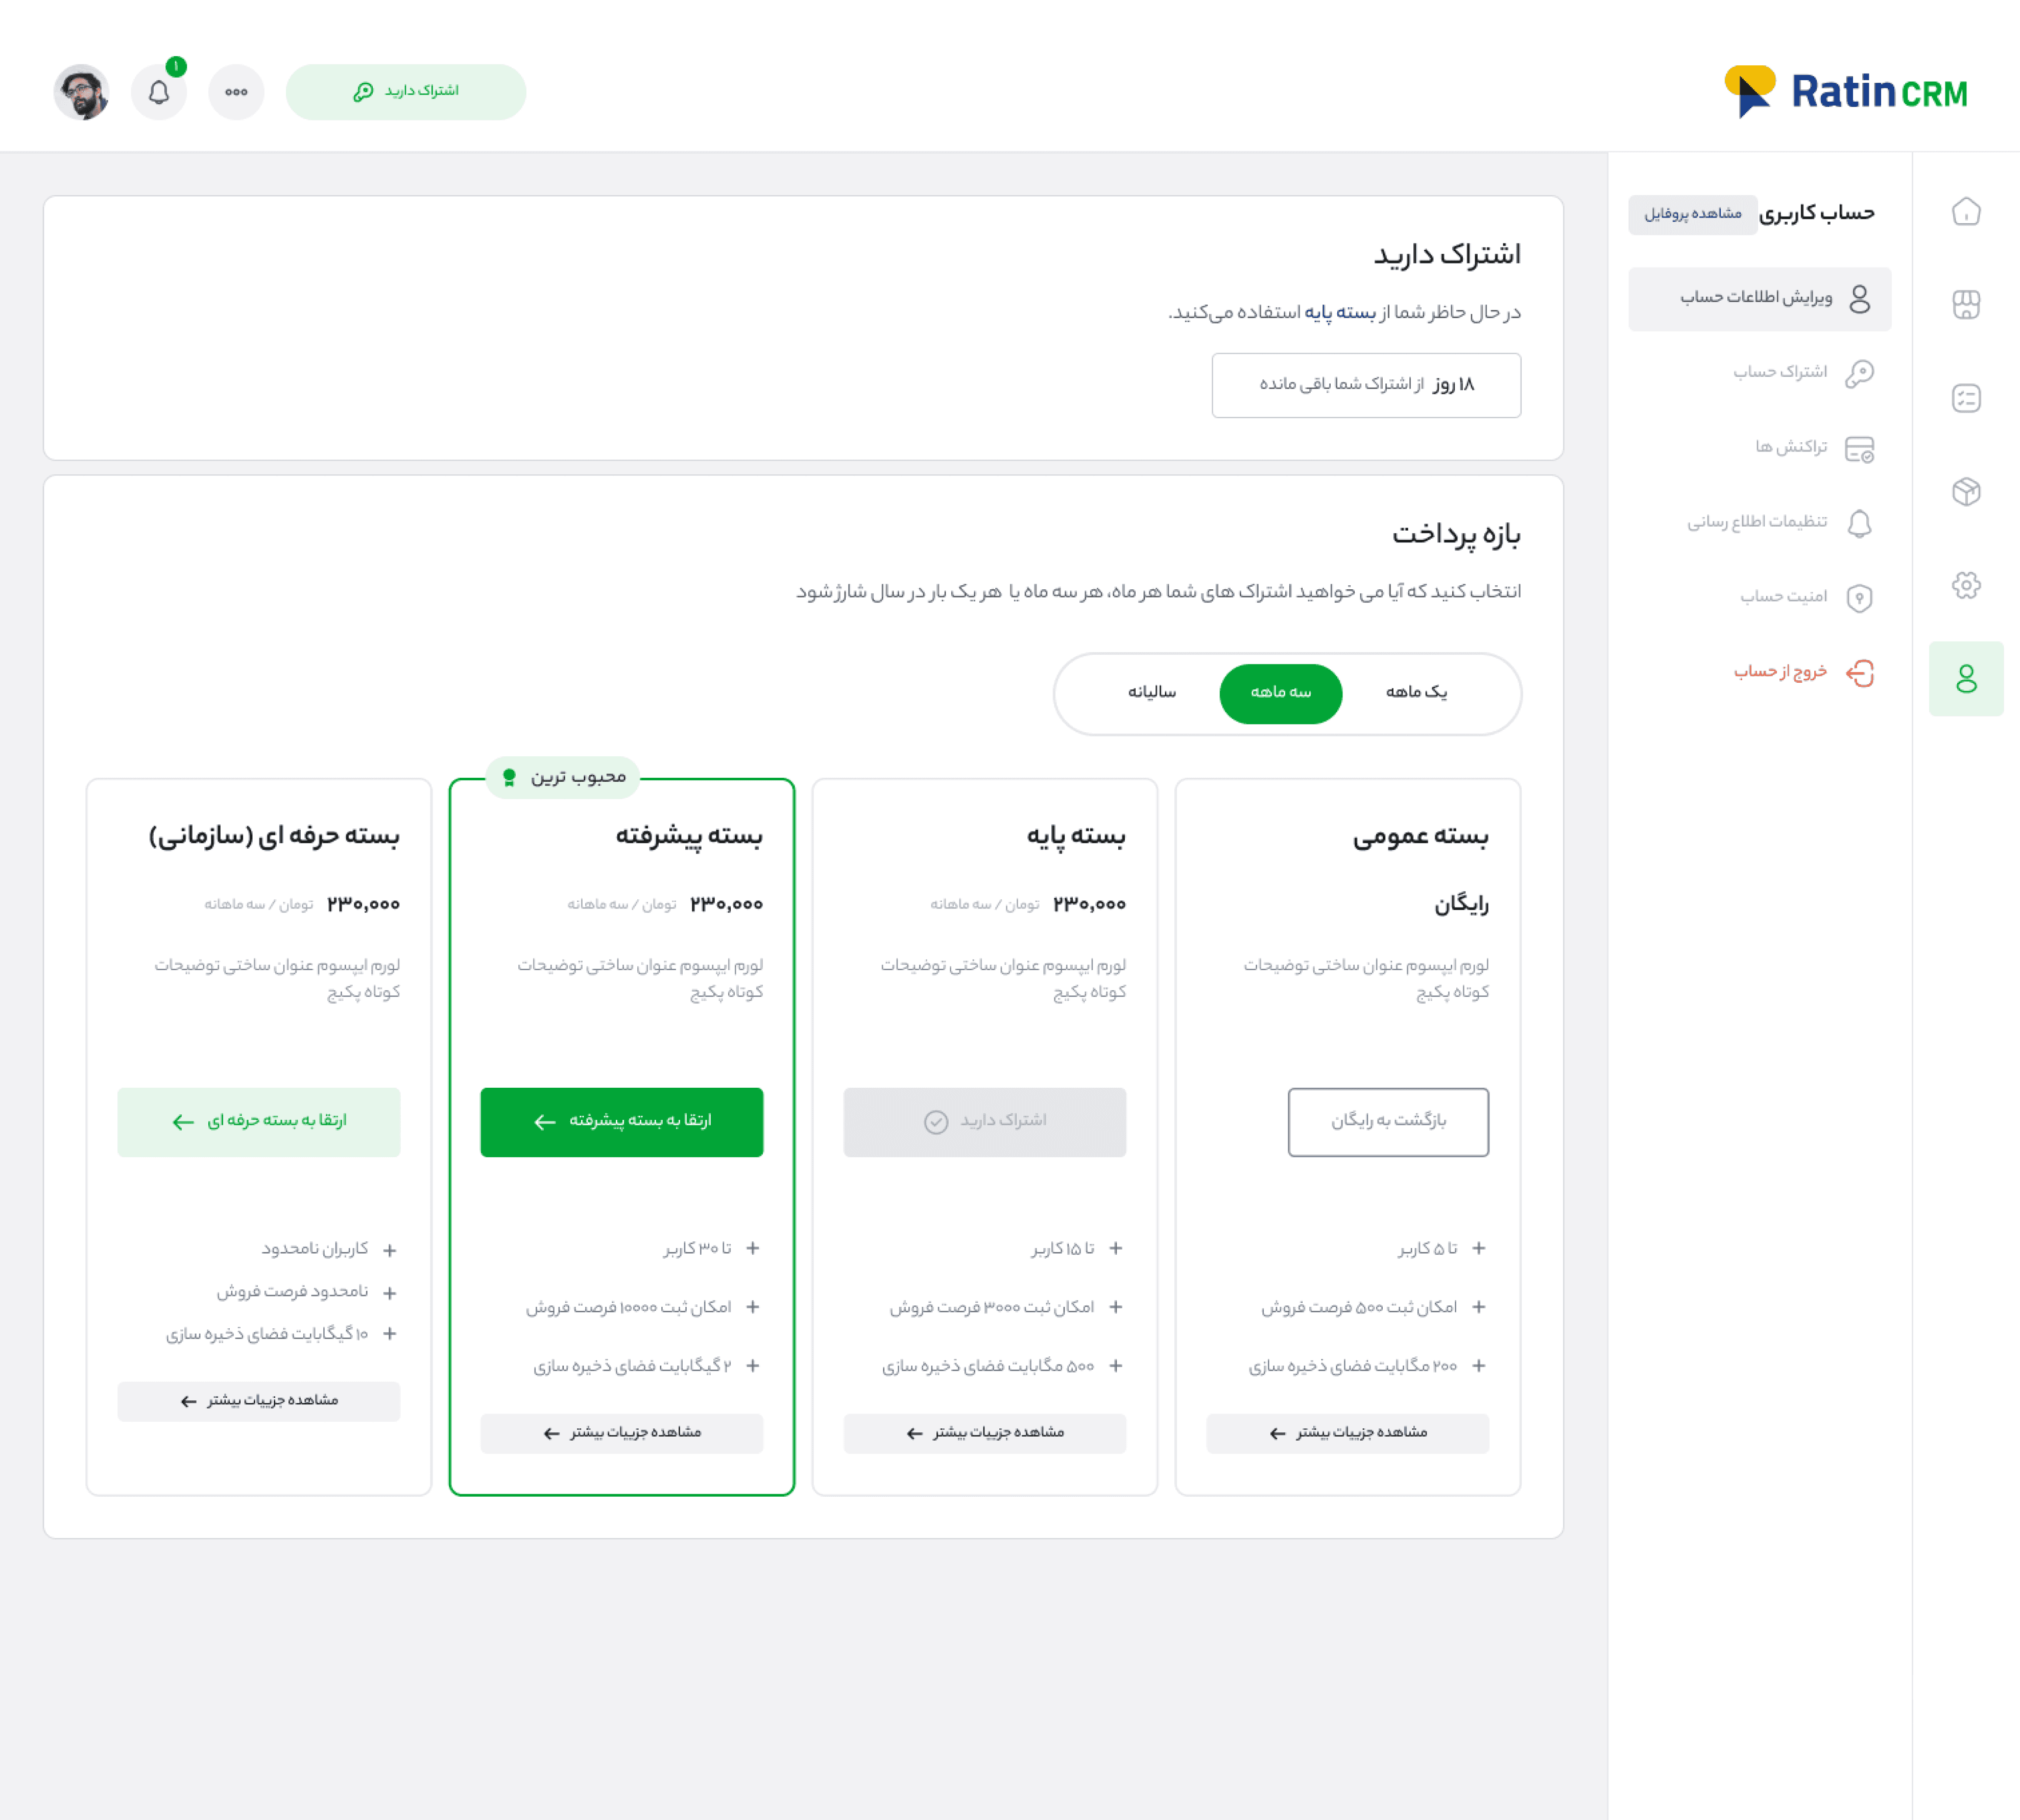Image resolution: width=2020 pixels, height=1820 pixels.
Task: Open the task checklist icon in rail
Action: tap(1966, 398)
